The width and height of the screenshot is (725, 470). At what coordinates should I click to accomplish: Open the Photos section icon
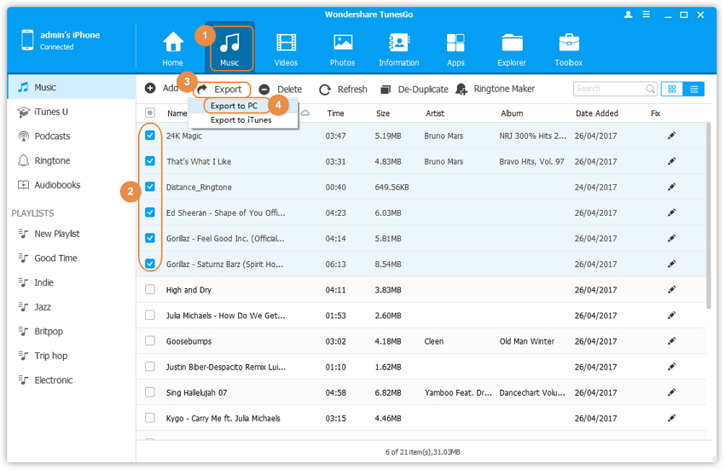pyautogui.click(x=343, y=43)
